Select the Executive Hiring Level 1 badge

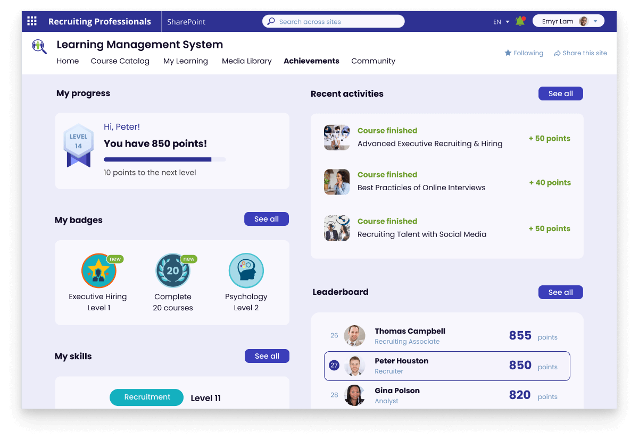pos(98,271)
